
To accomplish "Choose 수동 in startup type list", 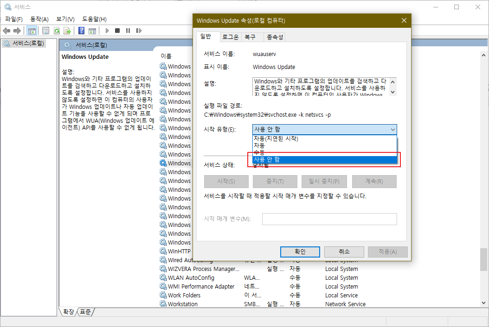I will pyautogui.click(x=324, y=152).
